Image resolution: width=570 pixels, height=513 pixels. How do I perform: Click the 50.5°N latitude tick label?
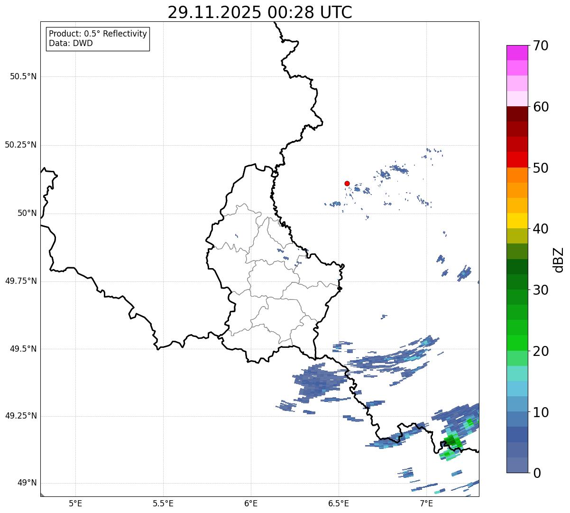(23, 76)
